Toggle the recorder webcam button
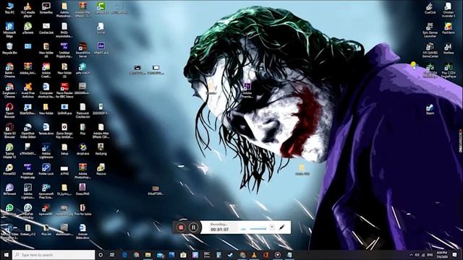This screenshot has width=463, height=260. pos(272,227)
